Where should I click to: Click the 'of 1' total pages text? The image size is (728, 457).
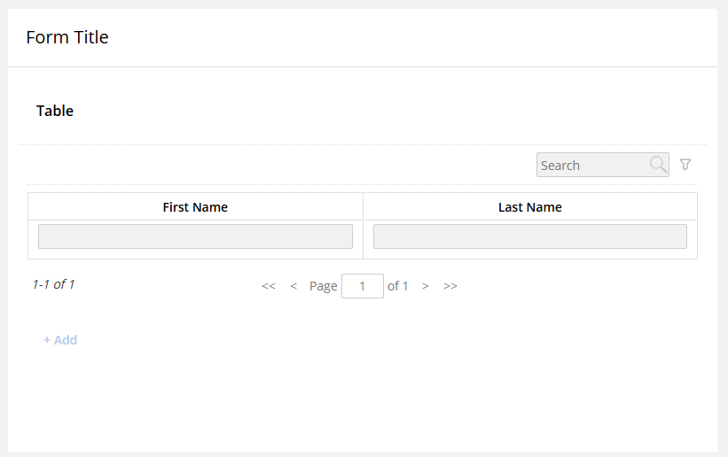[x=398, y=286]
